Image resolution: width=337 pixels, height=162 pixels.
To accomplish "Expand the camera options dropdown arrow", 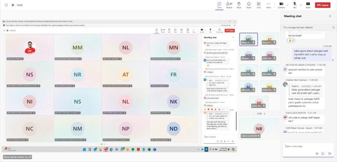I will coord(288,5).
